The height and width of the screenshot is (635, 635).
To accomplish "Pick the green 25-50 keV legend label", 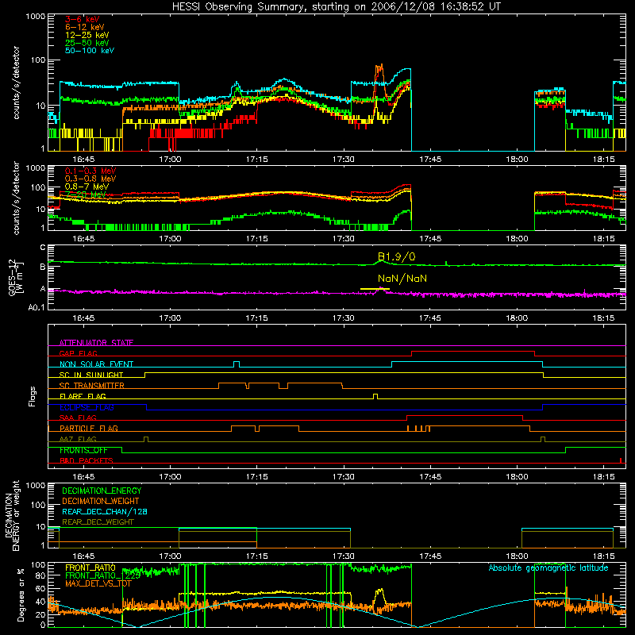I will tap(87, 43).
